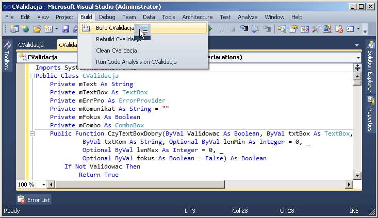Click the mKomunikat variable in the code
The height and width of the screenshot is (218, 378).
pyautogui.click(x=96, y=109)
